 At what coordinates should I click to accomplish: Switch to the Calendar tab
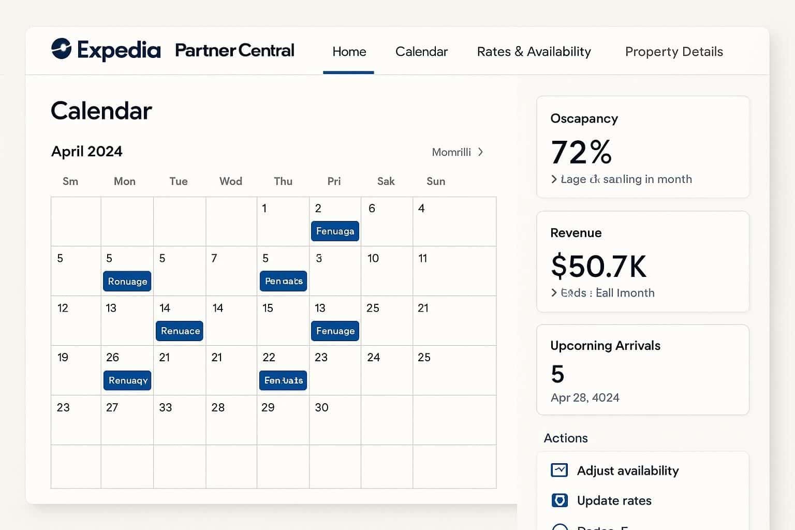point(421,52)
